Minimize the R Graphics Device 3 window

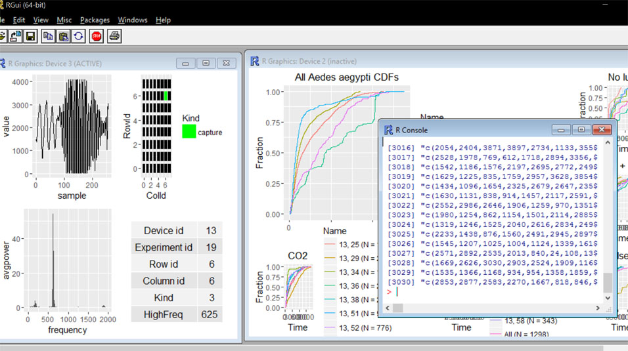[185, 63]
